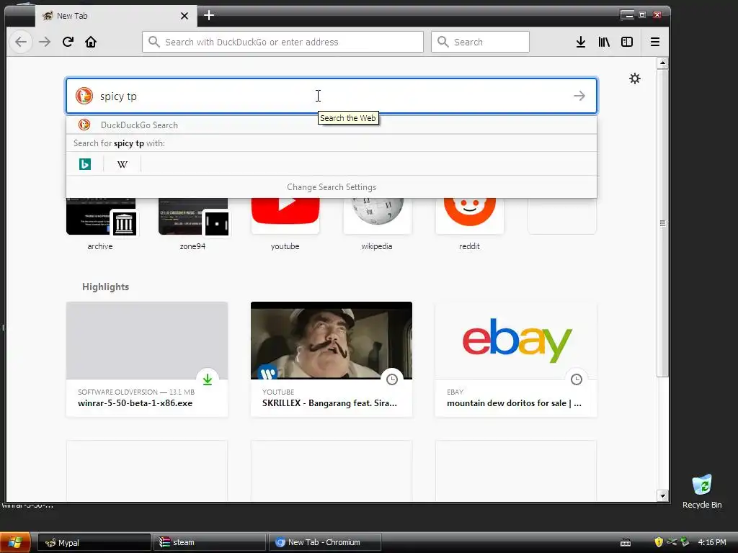The width and height of the screenshot is (738, 553).
Task: Focus the spicy tp search box
Action: coord(332,96)
